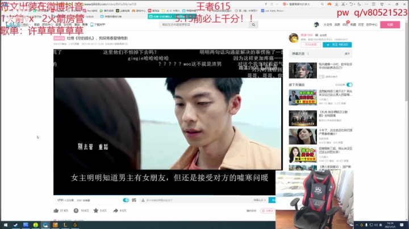Click the 记笔记 notes button
This screenshot has width=409, height=229.
coord(268,210)
